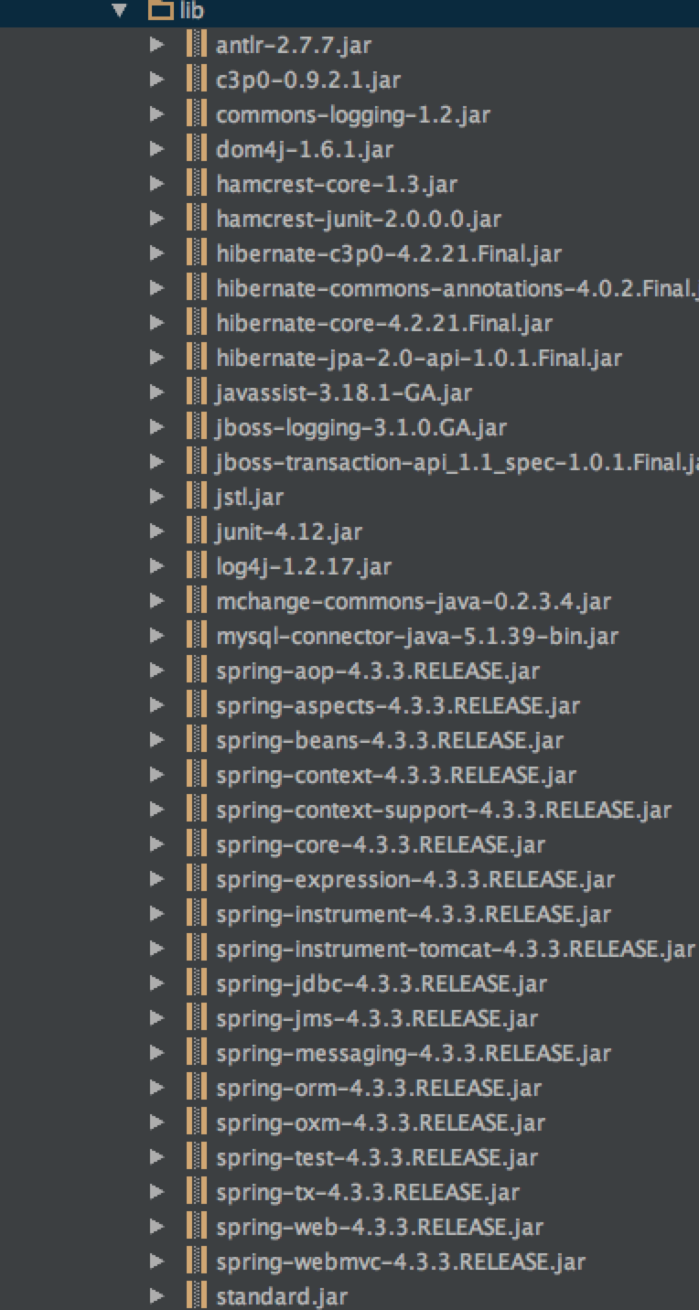Select junit-4.12.jar file name
The height and width of the screenshot is (1310, 699).
pos(289,532)
